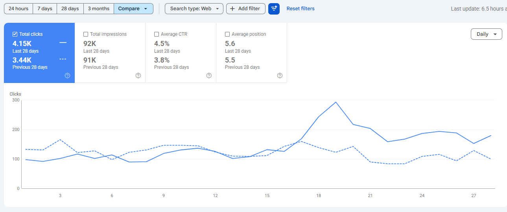Screen dimensions: 507x212
Task: Click dashed line legend for previous period
Action: point(63,59)
